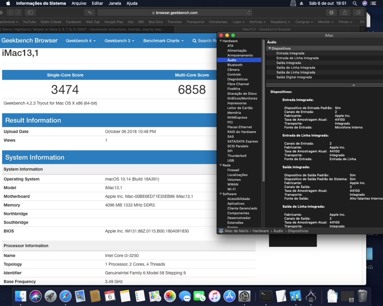Click the Geekbench Browser home link

(x=29, y=41)
